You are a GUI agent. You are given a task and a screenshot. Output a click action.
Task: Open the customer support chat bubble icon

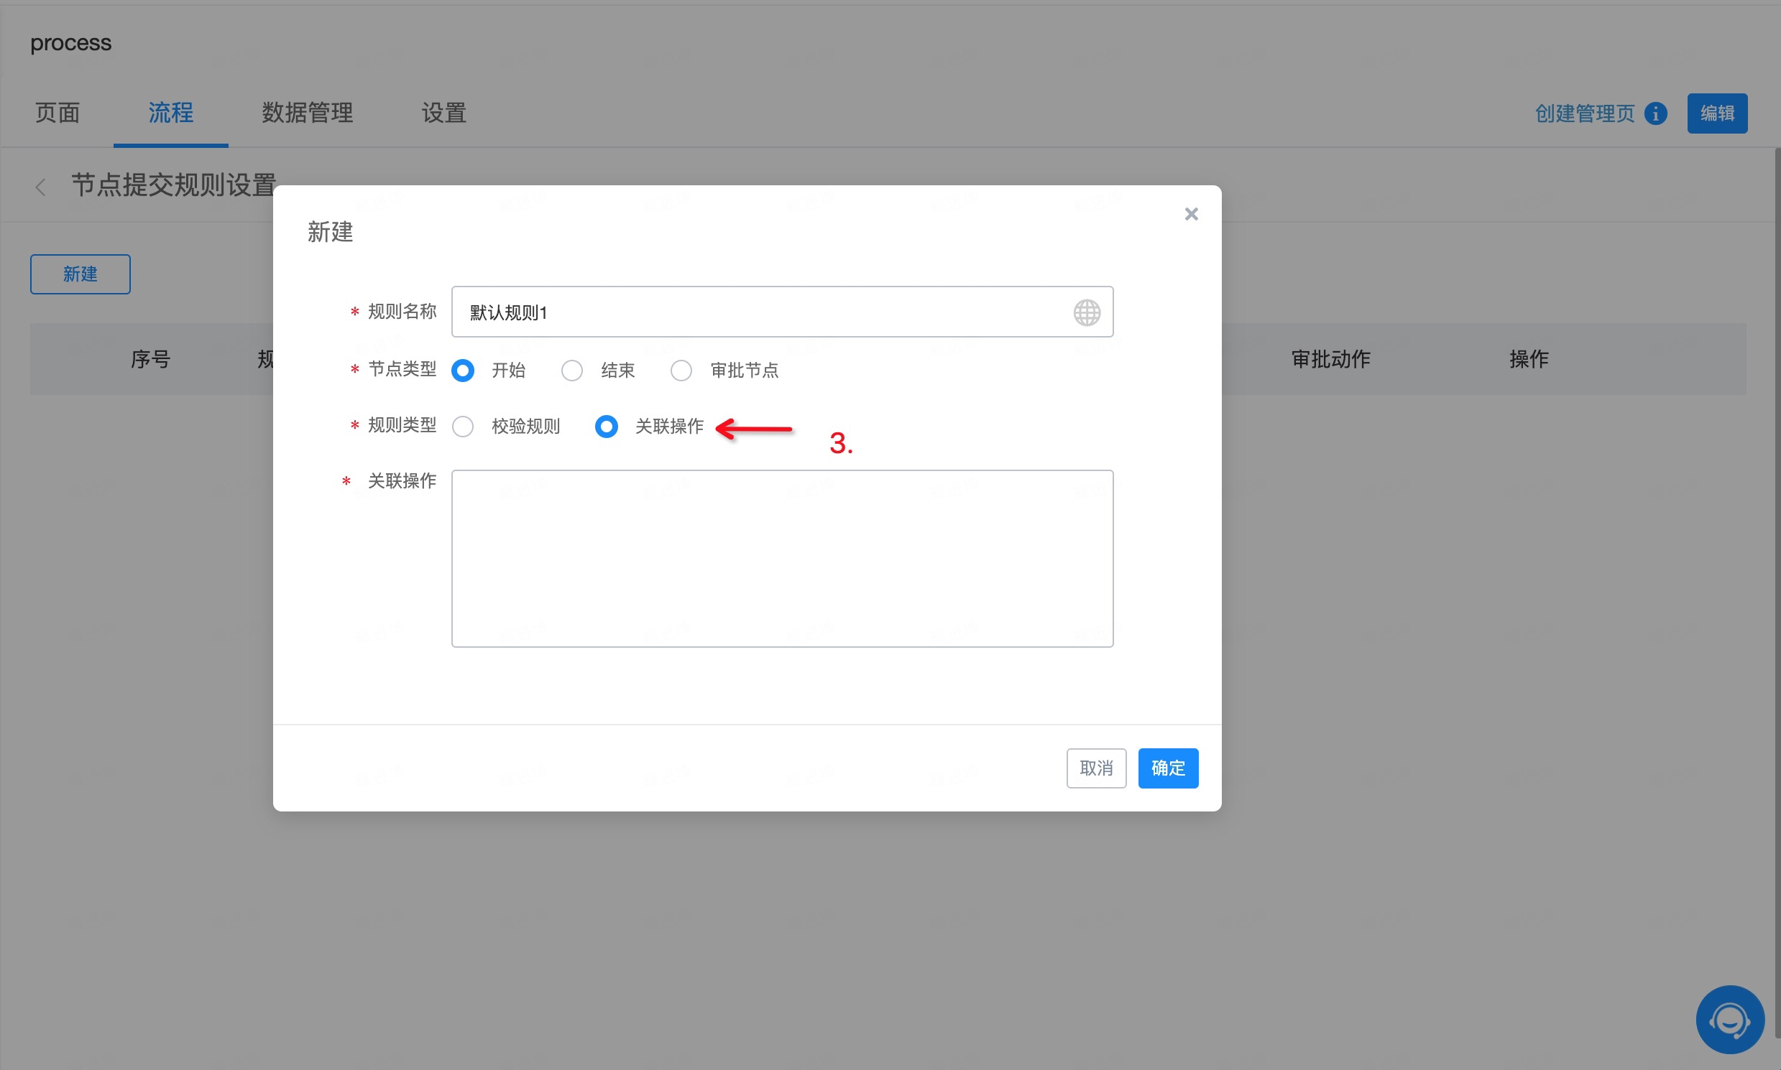1730,1020
